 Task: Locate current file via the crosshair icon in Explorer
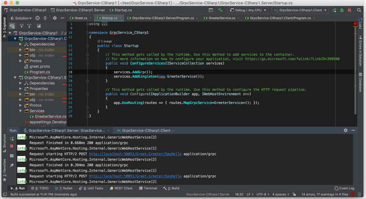click(37, 18)
